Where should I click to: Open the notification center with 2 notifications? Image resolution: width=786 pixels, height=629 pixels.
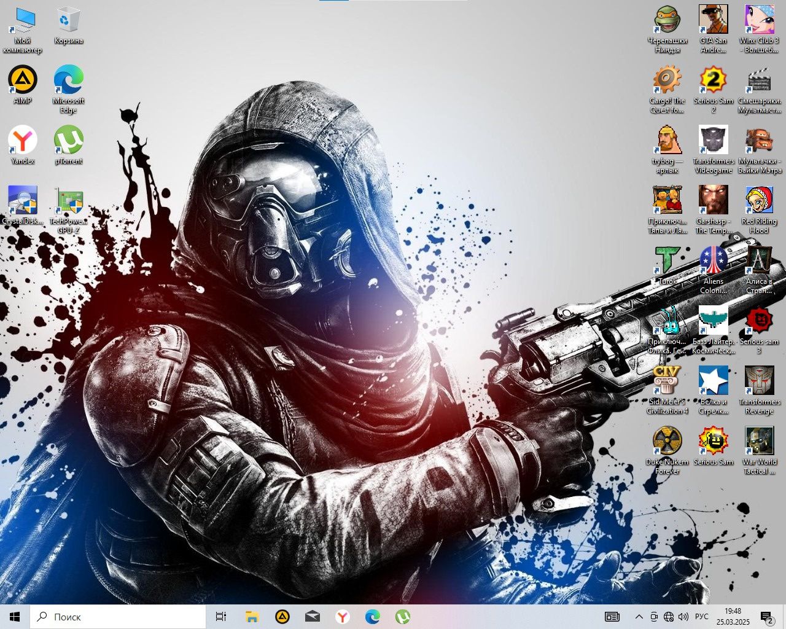coord(766,617)
